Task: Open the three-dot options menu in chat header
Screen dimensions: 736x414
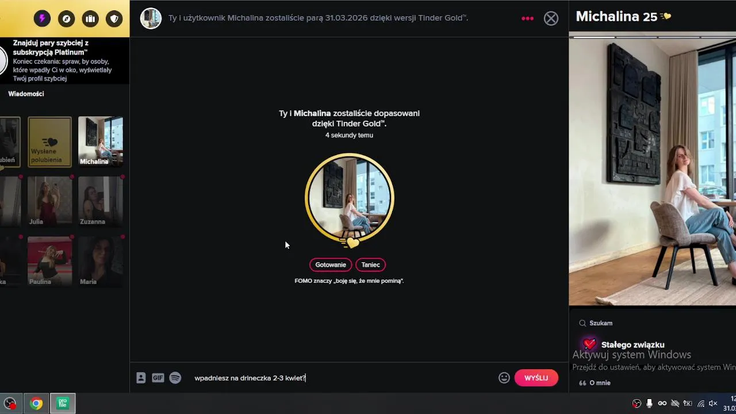Action: coord(527,18)
